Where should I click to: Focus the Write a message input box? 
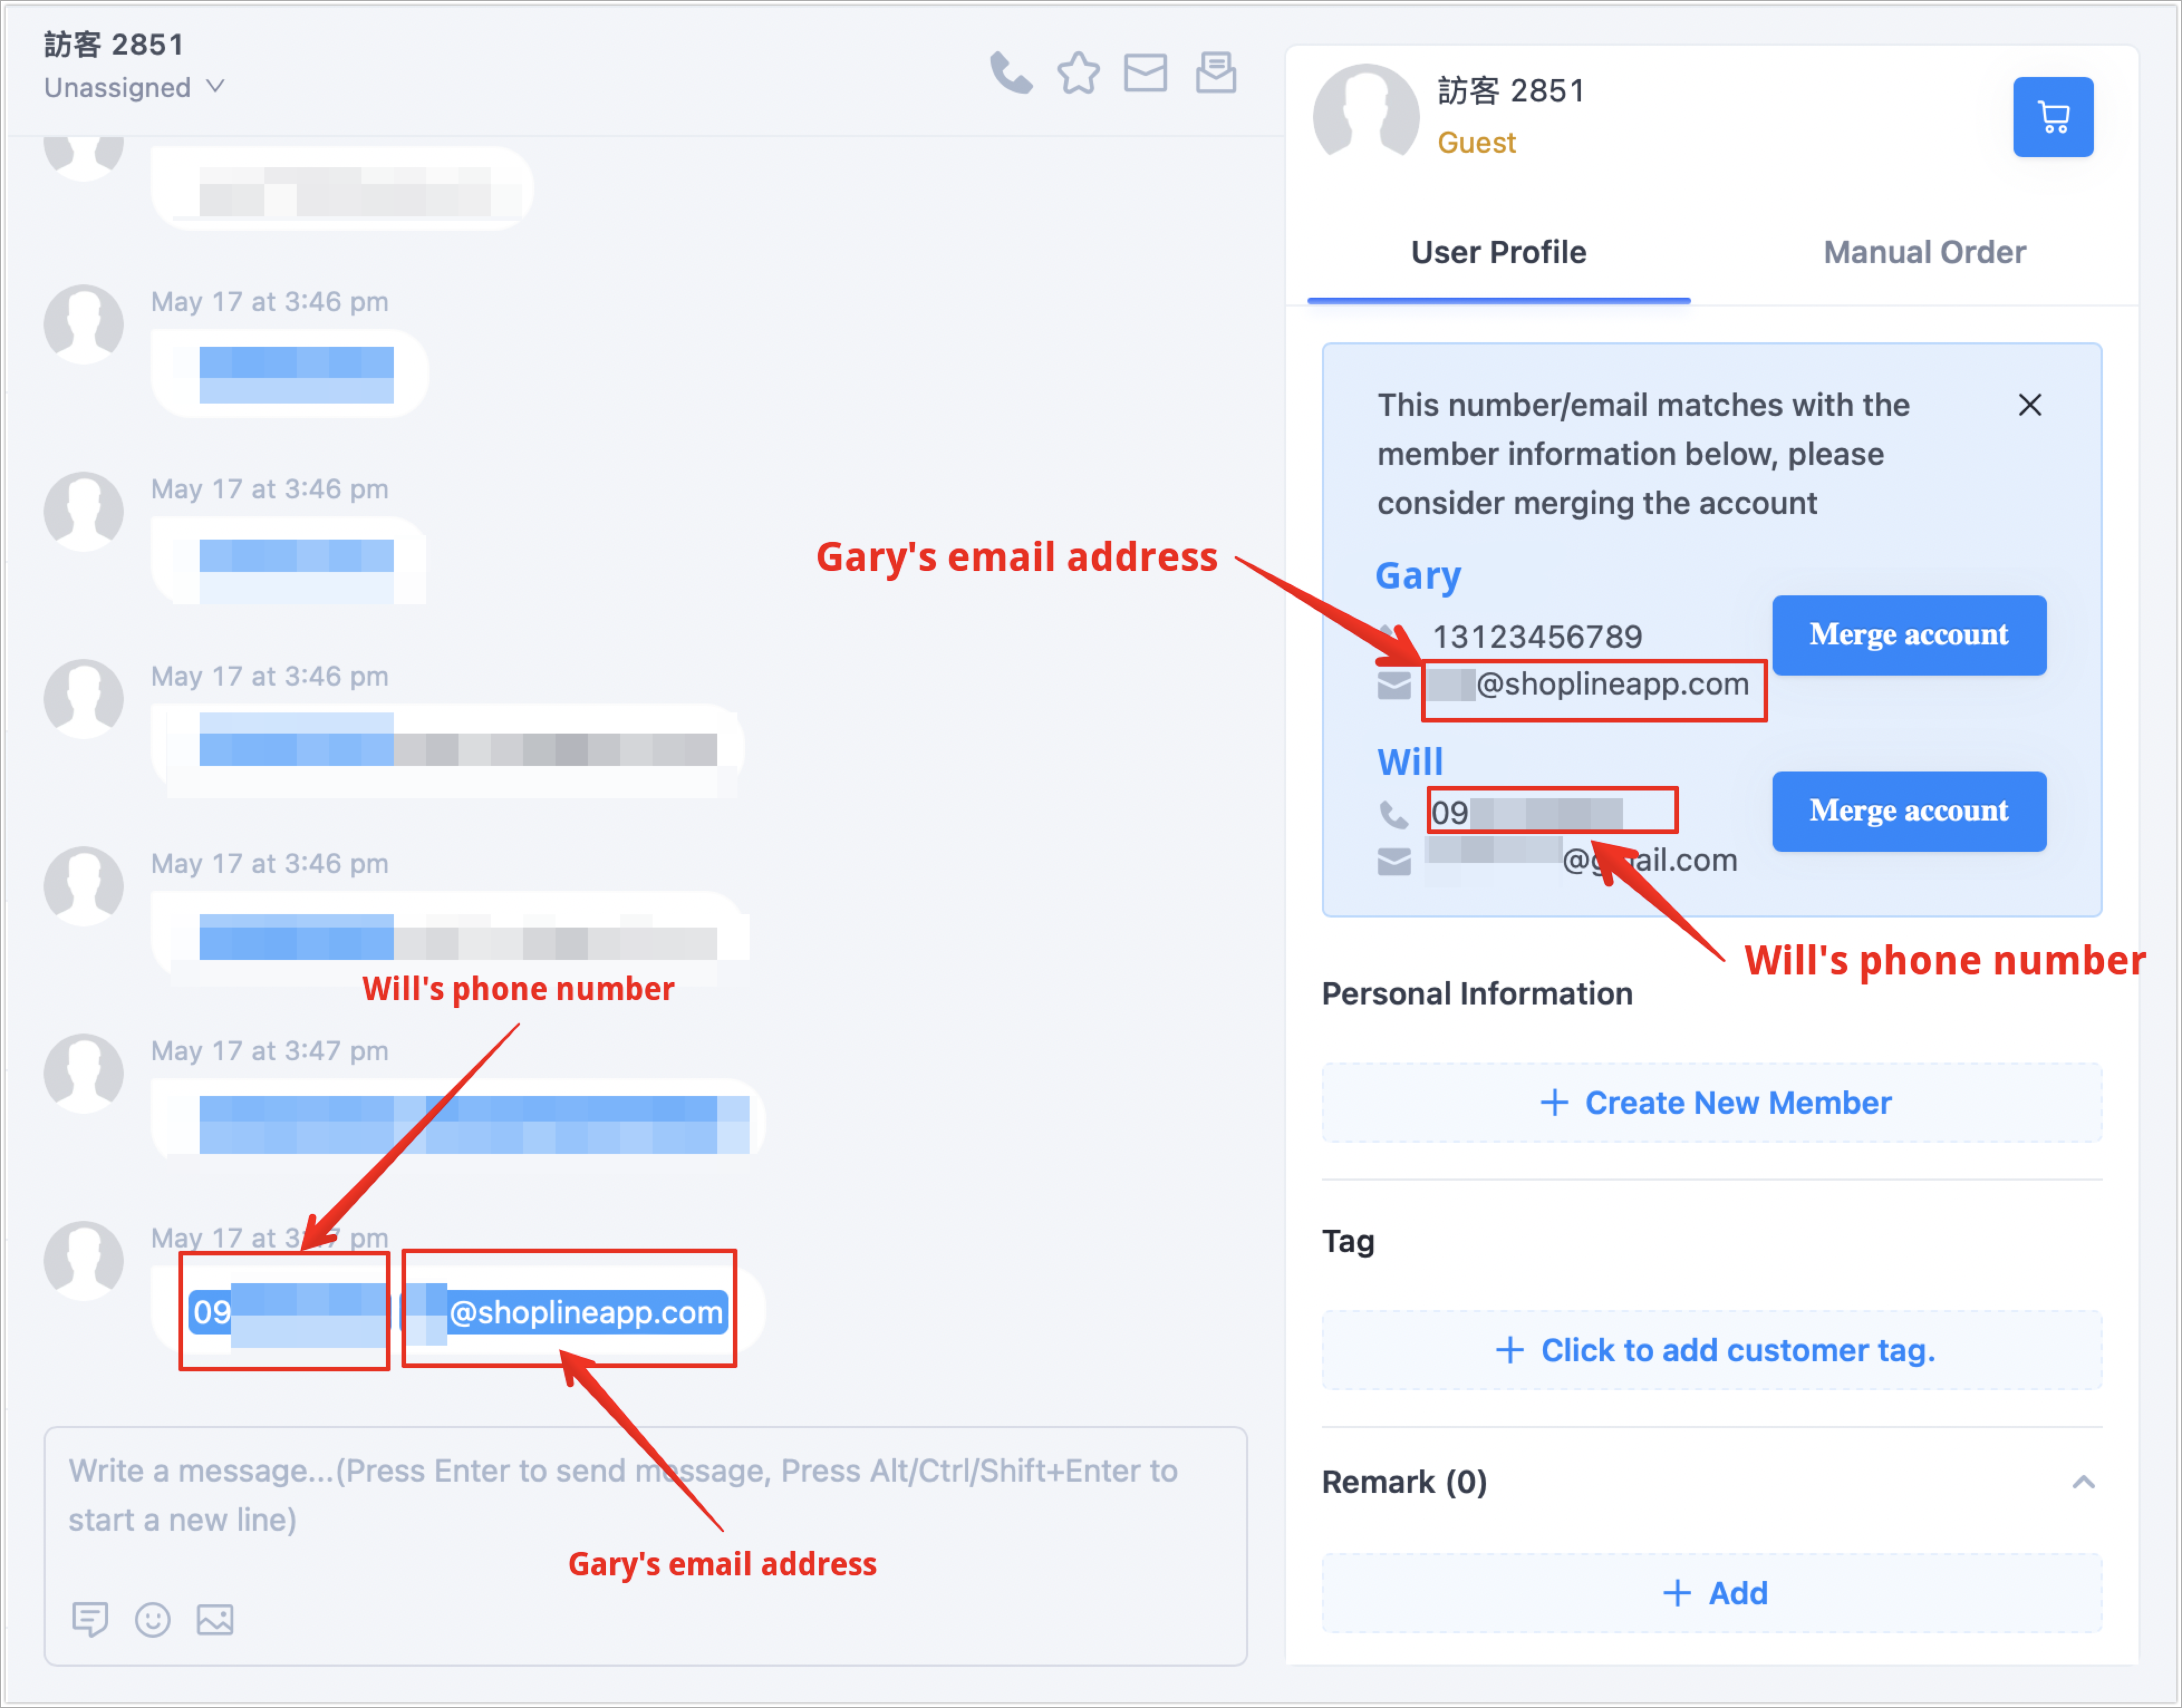(645, 1545)
